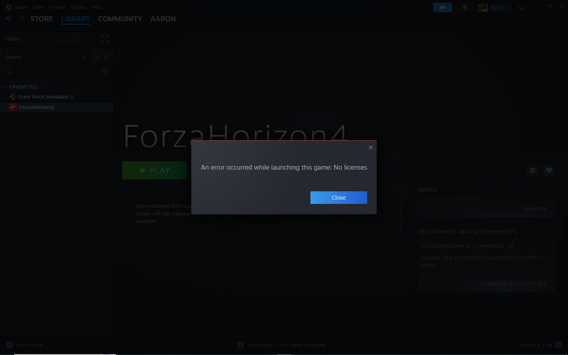Open the View menu

pyautogui.click(x=39, y=7)
